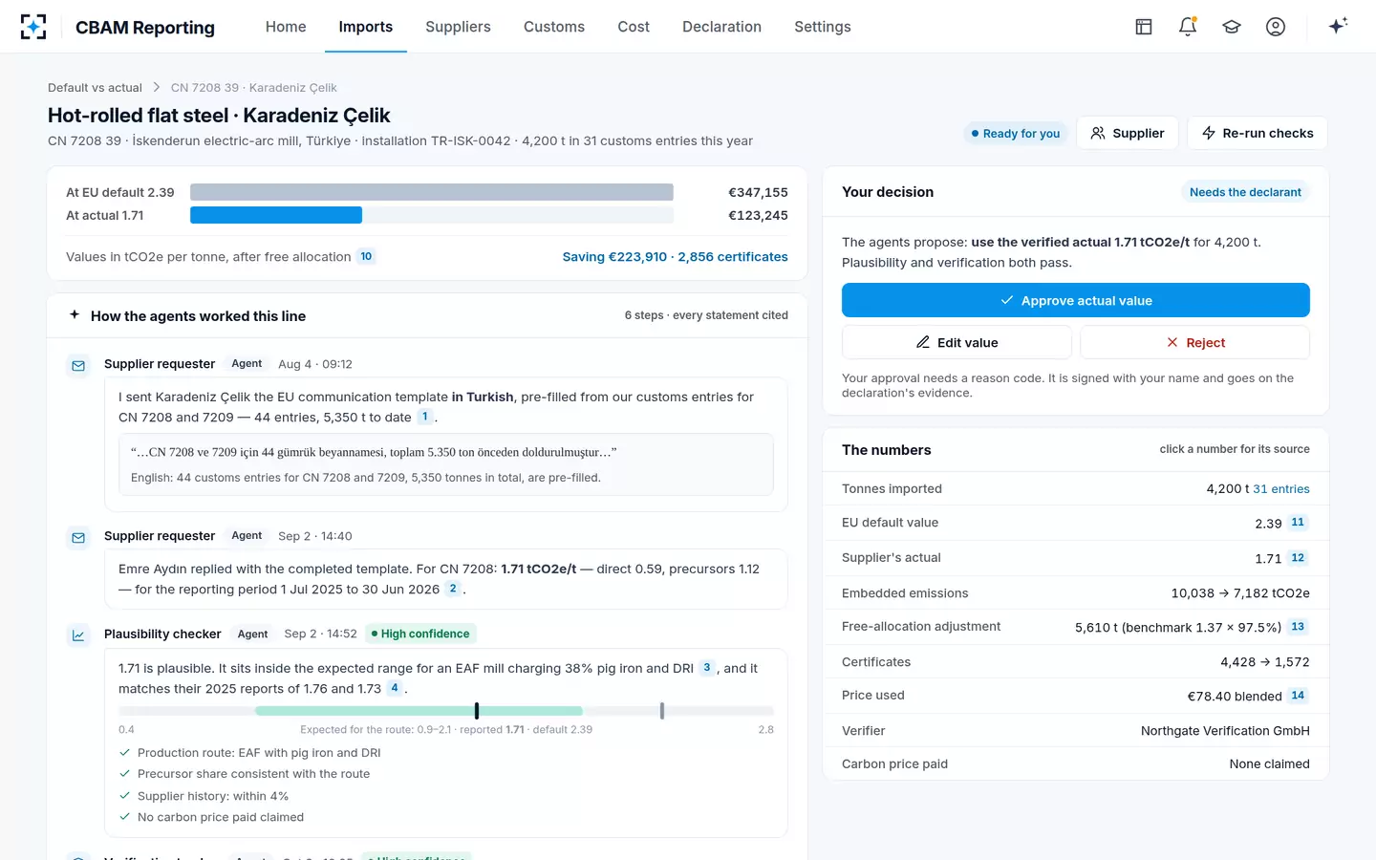Click the mail icon for the Aug 4 Supplier requester step
The image size is (1376, 860).
click(78, 366)
